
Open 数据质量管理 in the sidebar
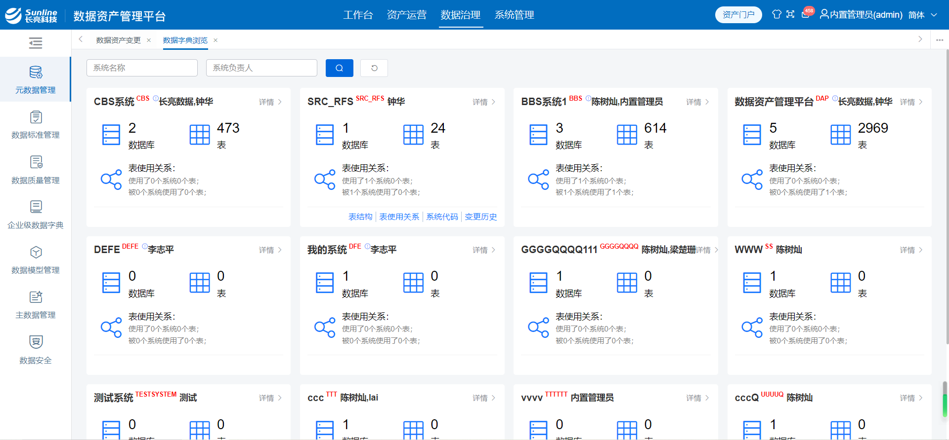pyautogui.click(x=35, y=170)
